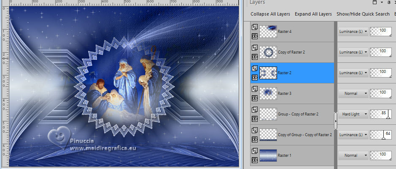Select the Raster 4 layer thumbnail
Screen dimensions: 396x169
pyautogui.click(x=268, y=32)
